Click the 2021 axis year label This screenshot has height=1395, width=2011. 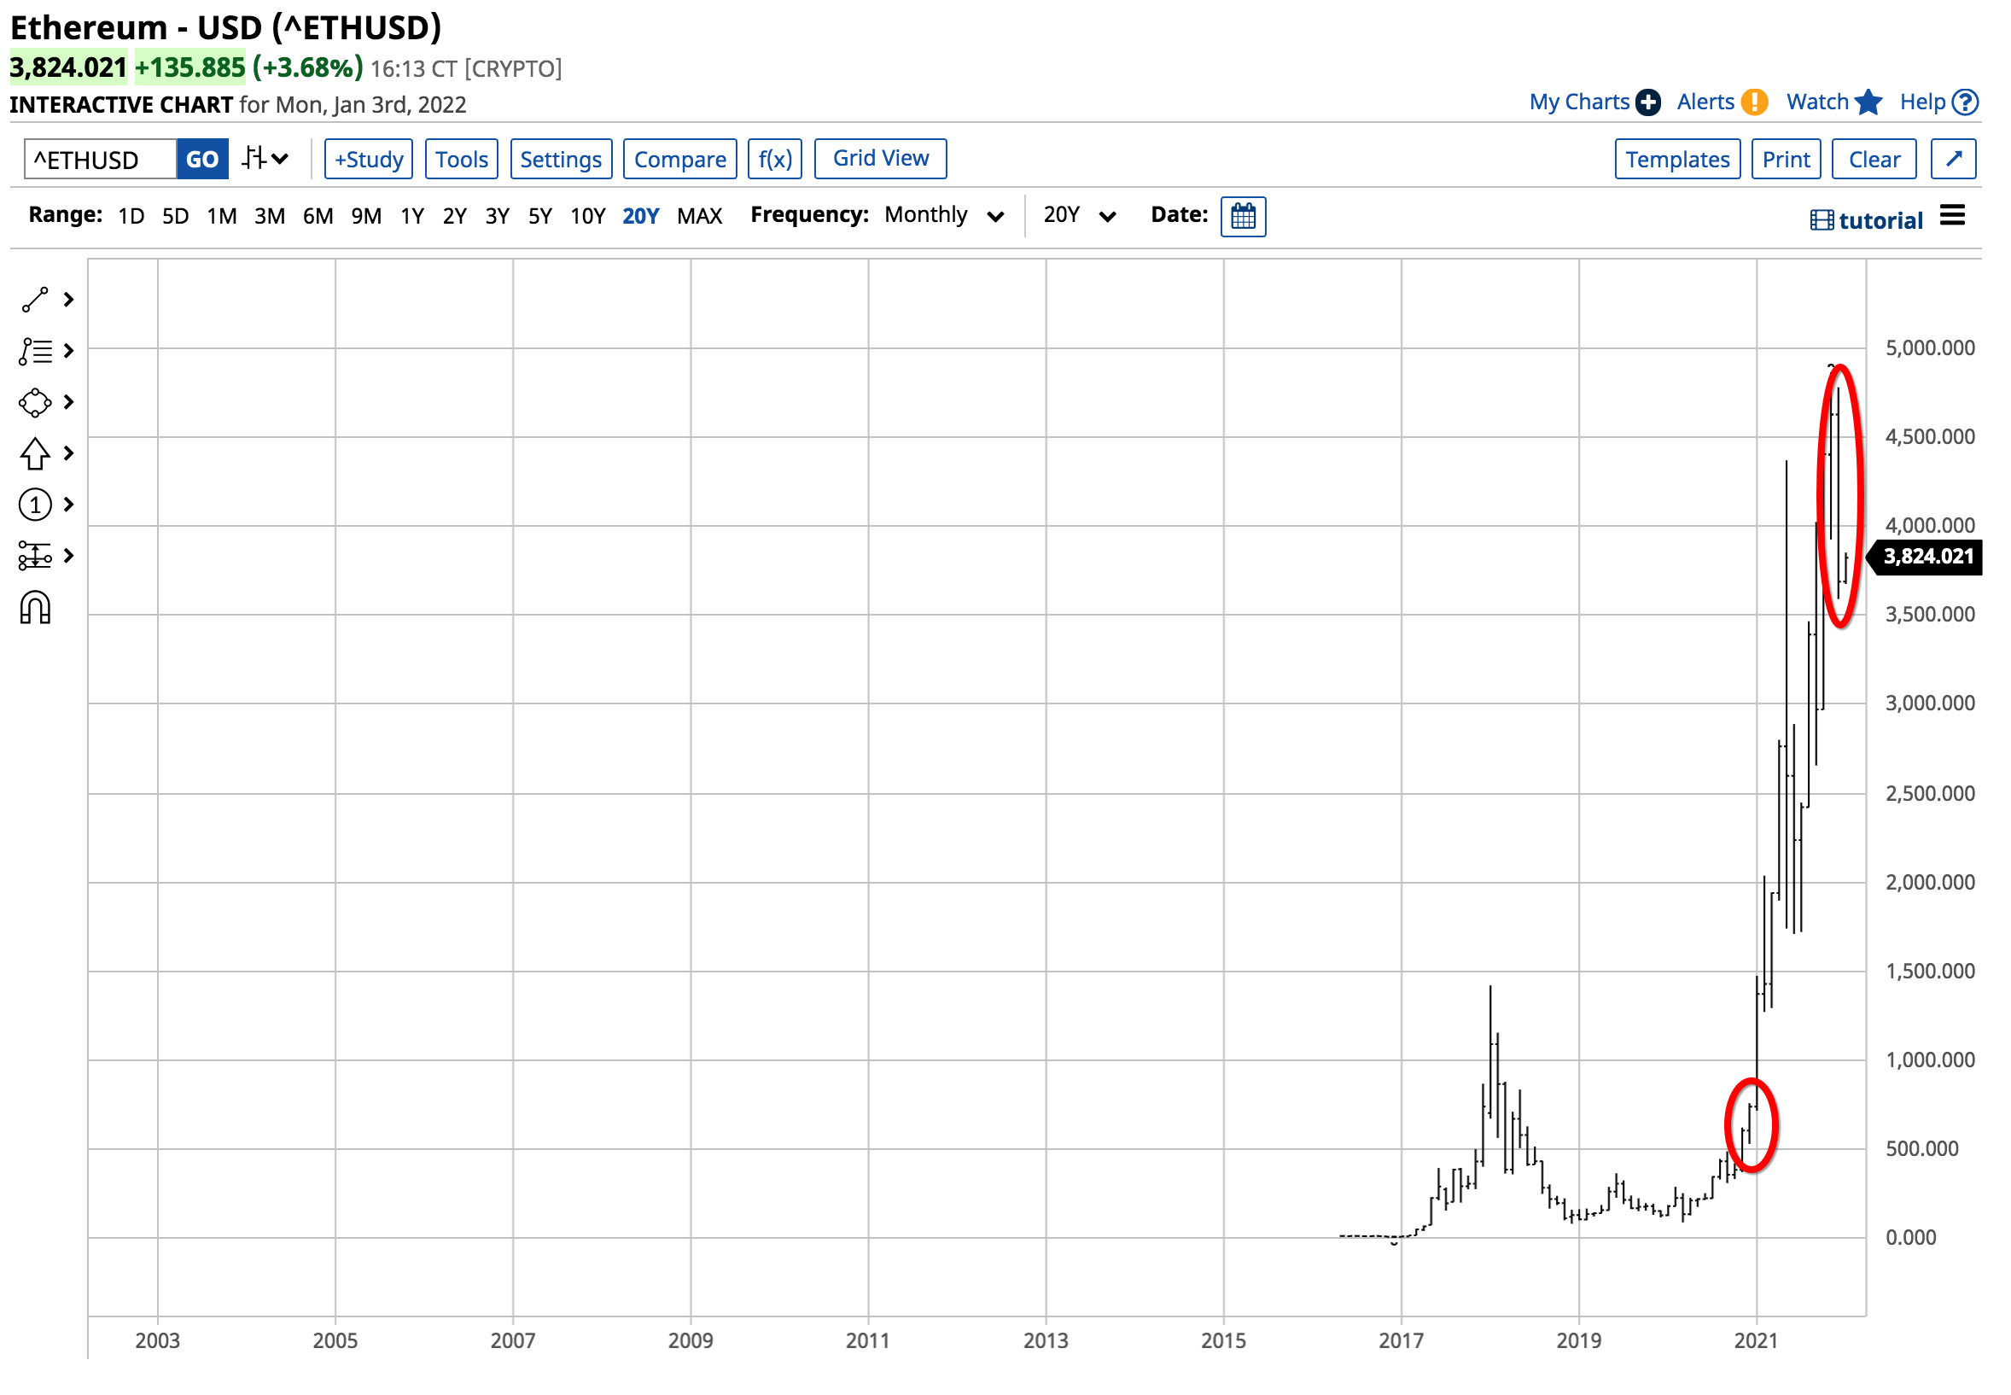(x=1756, y=1341)
